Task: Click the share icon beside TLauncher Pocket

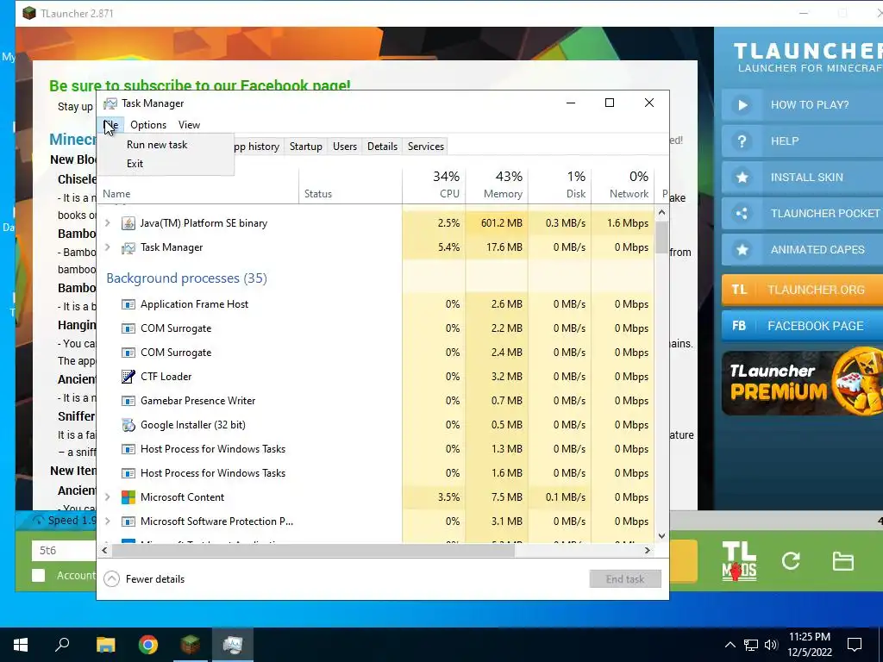Action: click(742, 214)
